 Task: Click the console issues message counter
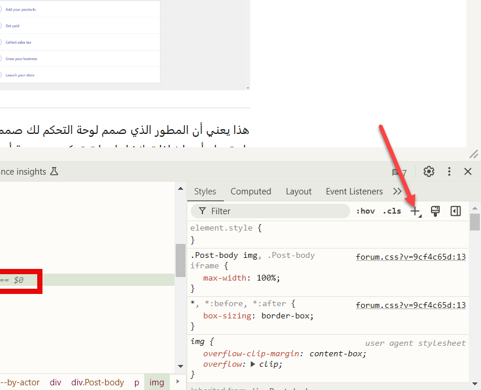(400, 172)
